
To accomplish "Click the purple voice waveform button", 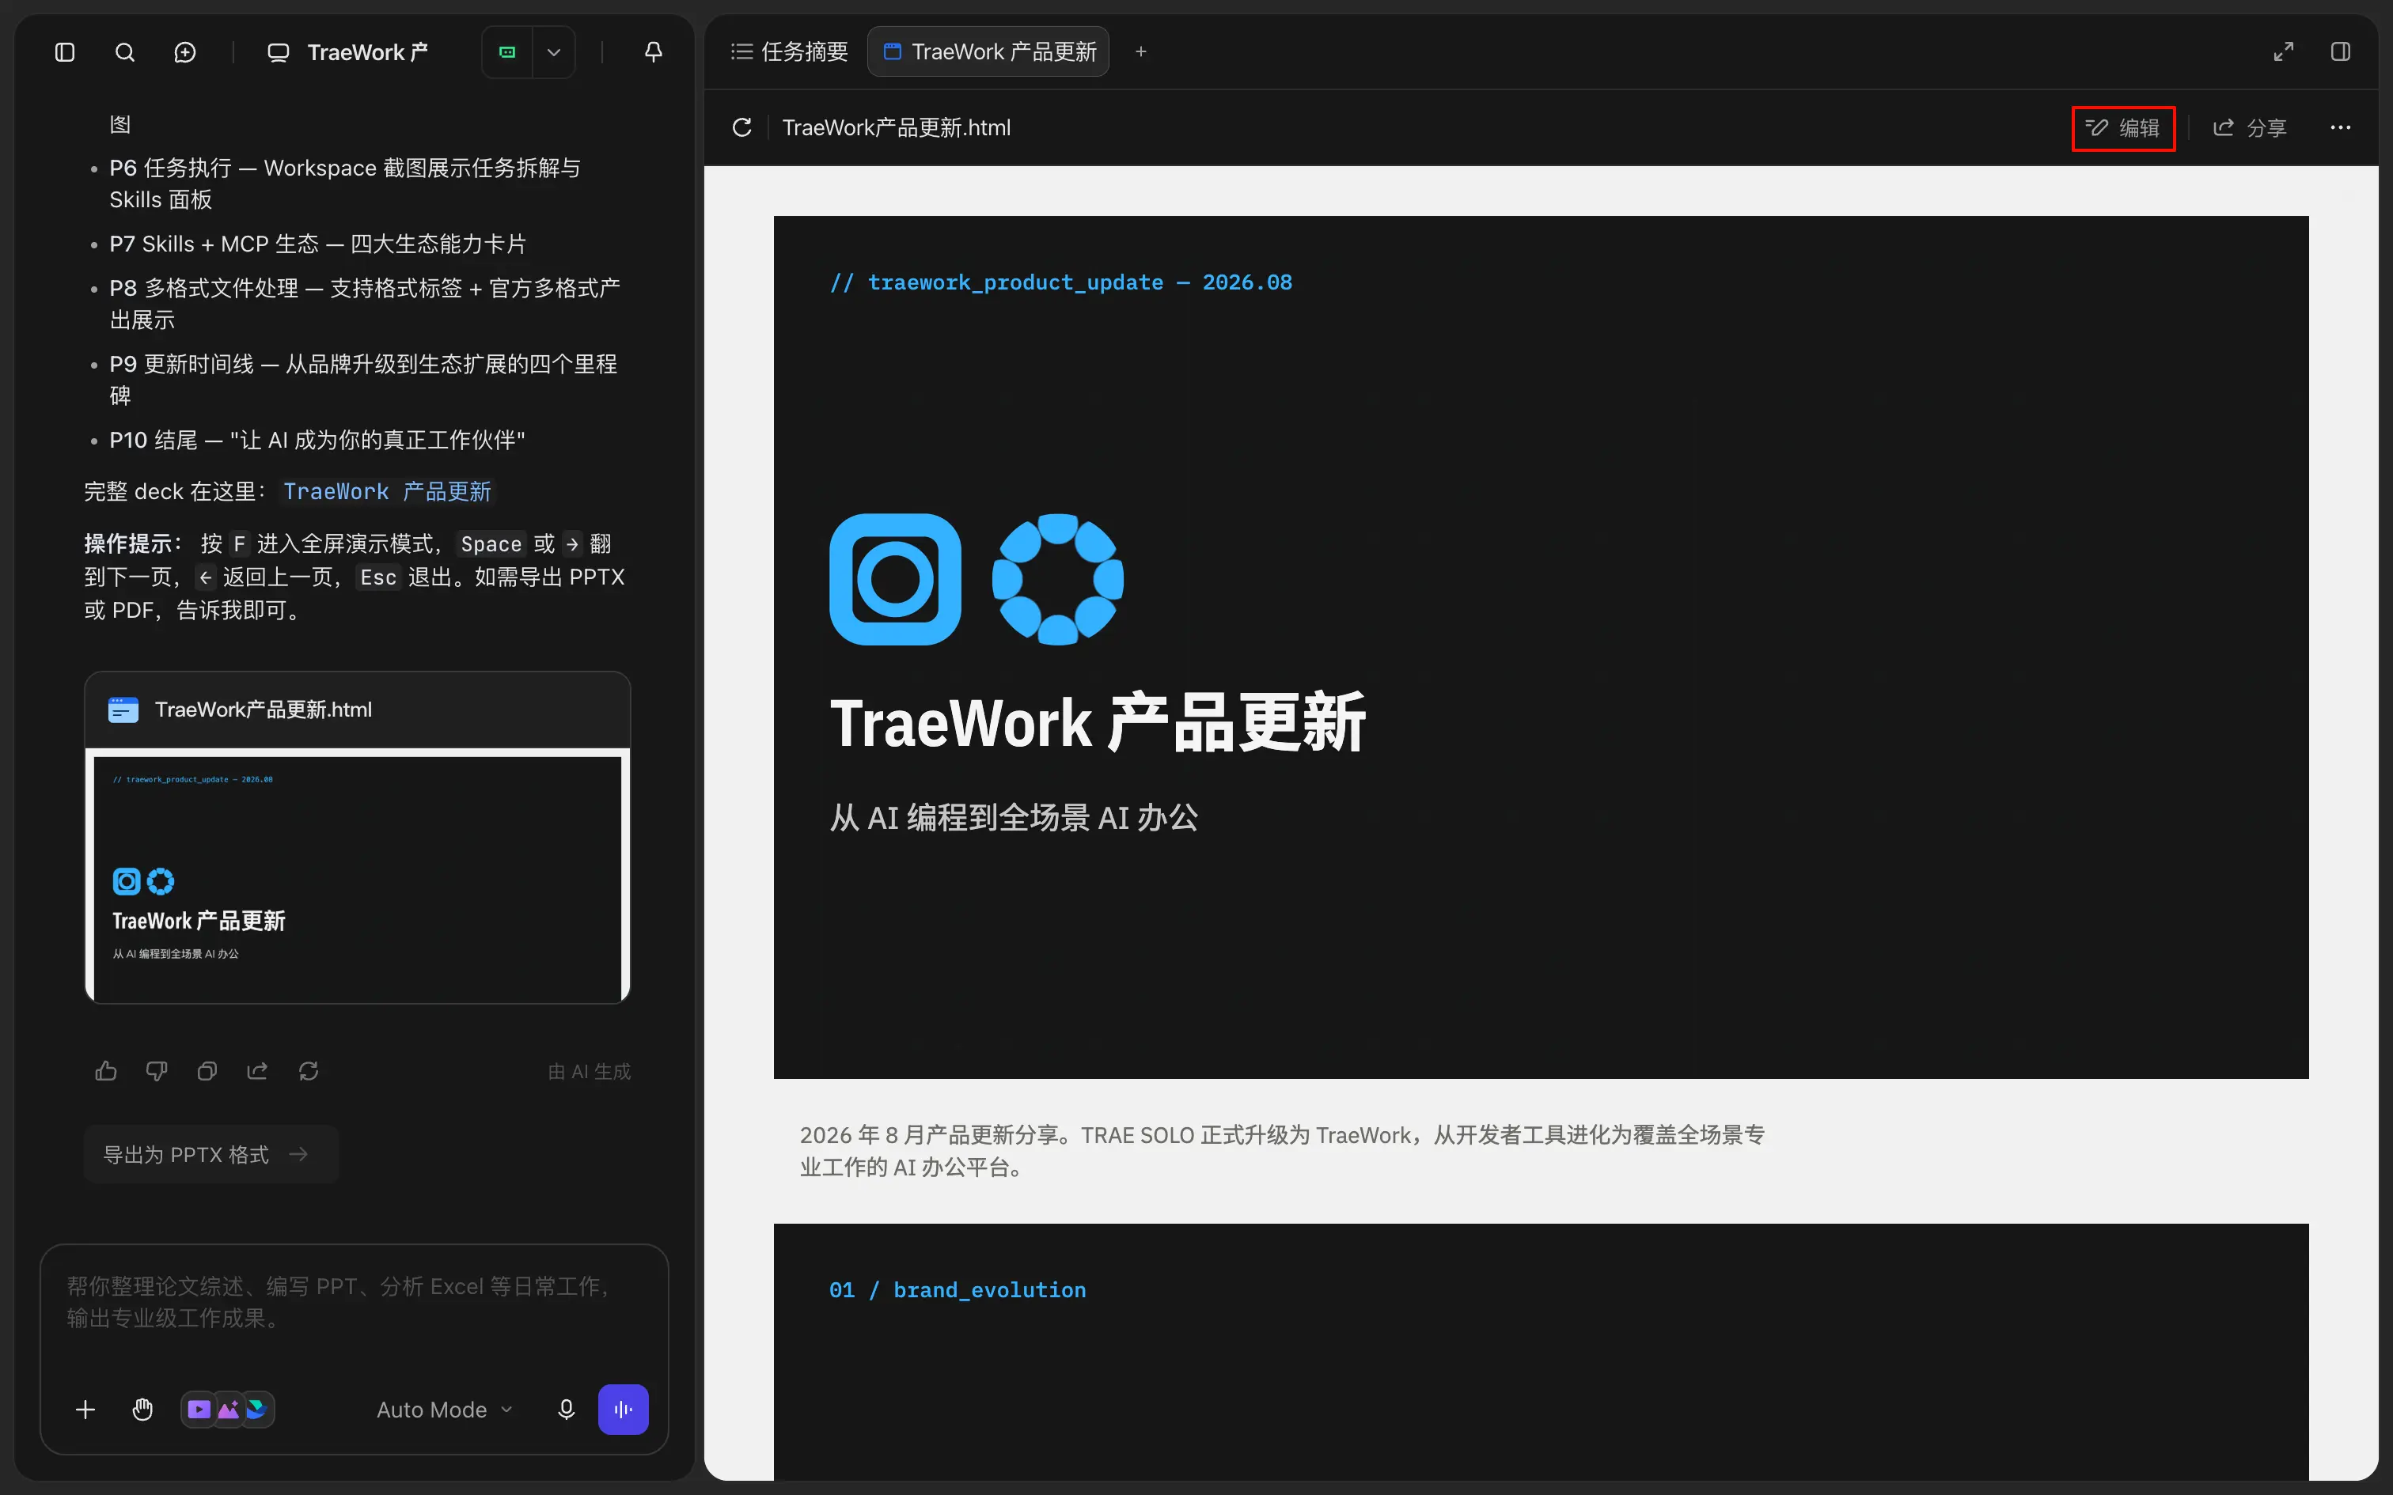I will (x=623, y=1410).
